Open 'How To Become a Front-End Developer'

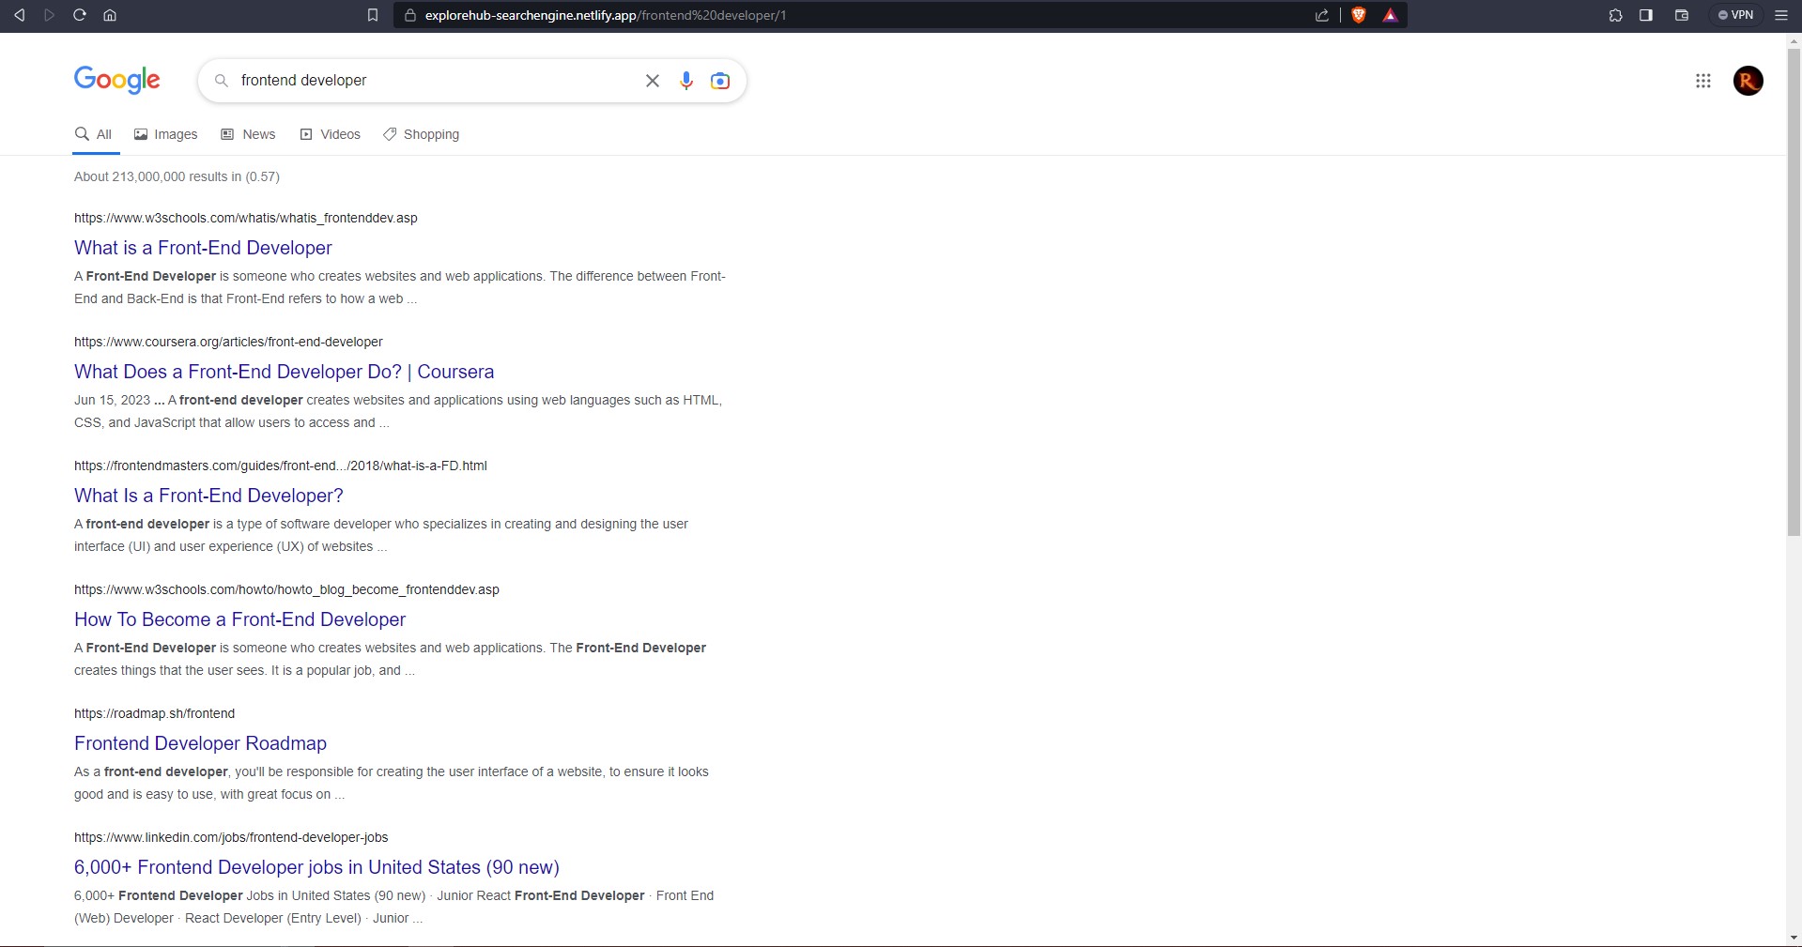pos(239,619)
